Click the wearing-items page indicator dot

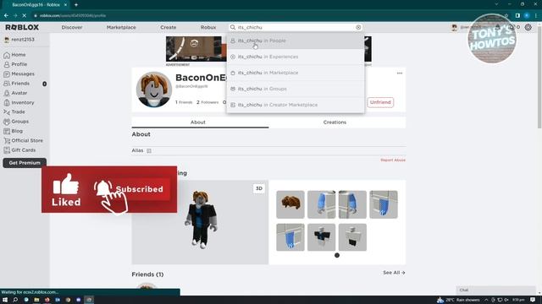(x=337, y=255)
